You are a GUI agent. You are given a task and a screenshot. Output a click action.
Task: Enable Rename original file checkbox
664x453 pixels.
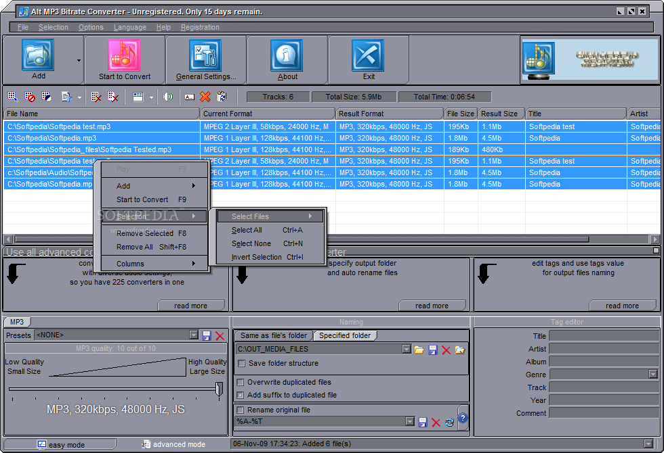[x=241, y=410]
